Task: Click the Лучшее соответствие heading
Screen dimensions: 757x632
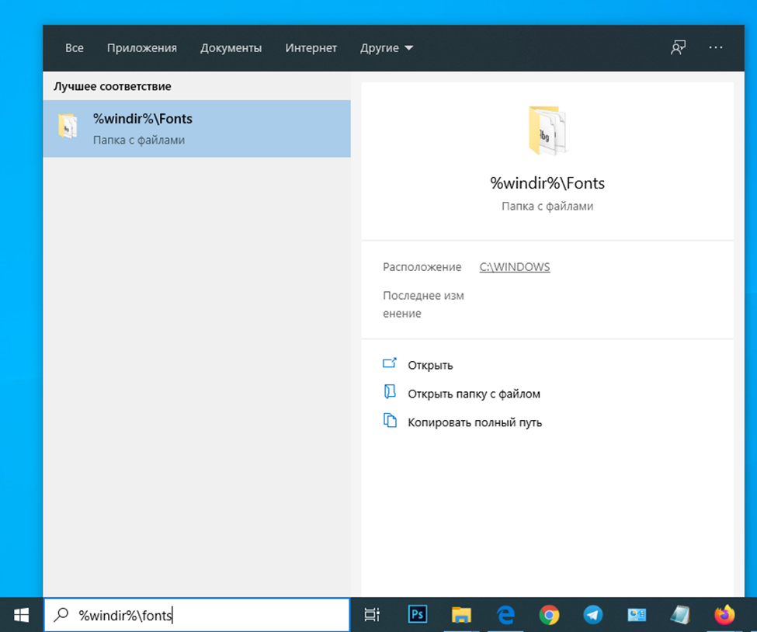Action: (112, 86)
